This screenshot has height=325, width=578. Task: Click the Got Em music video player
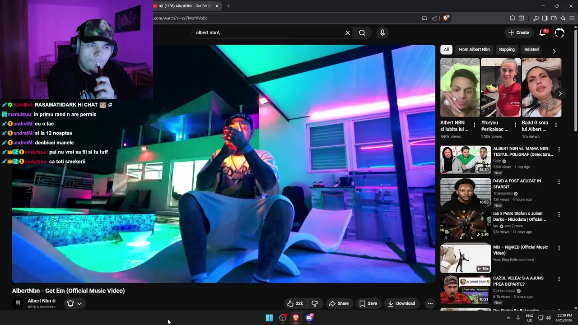tap(224, 163)
